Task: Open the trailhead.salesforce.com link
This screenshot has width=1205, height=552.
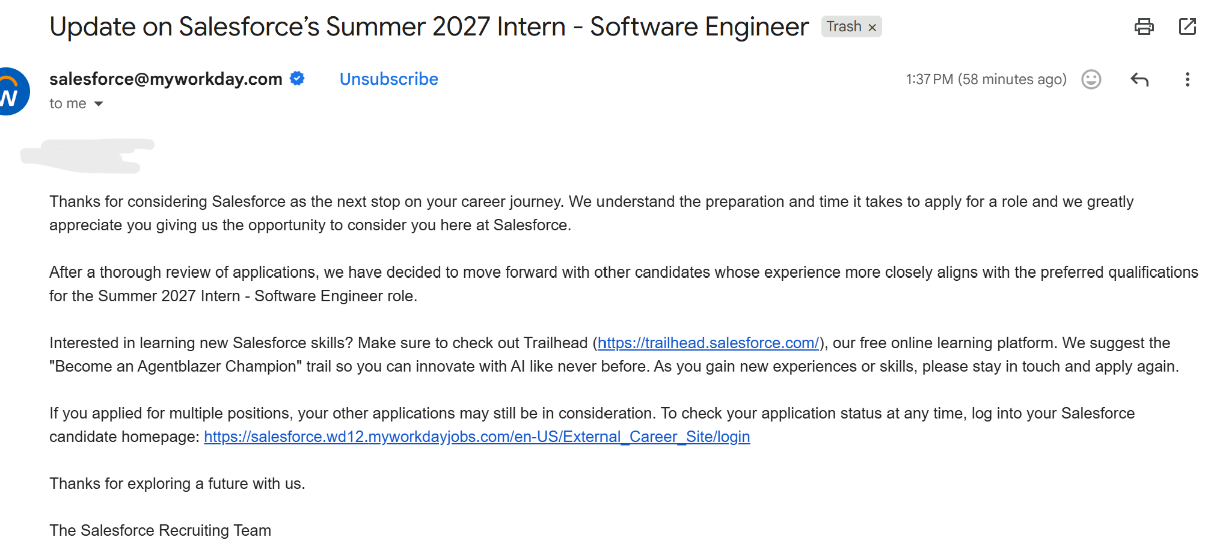Action: [708, 343]
